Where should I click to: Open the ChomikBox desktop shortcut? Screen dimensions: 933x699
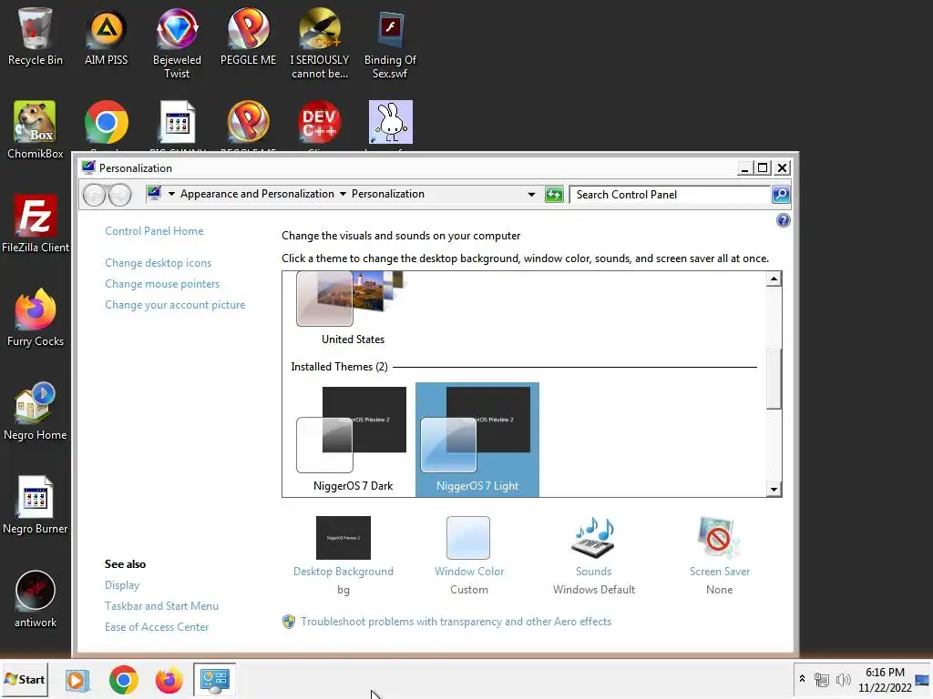click(36, 129)
